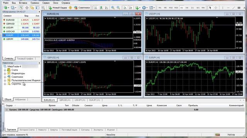This screenshot has width=247, height=138.
Task: Zoom out on the chart
Action: (x=118, y=8)
